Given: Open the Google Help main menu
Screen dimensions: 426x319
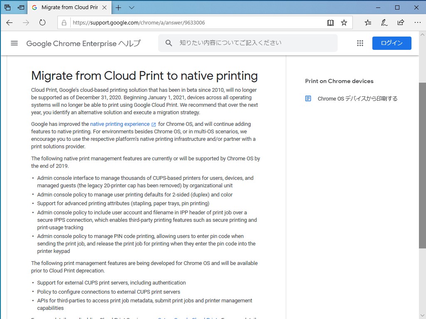Looking at the screenshot, I should (14, 43).
